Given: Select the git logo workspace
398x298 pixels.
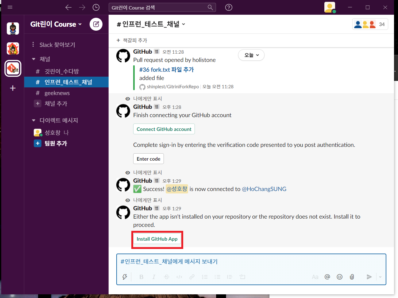Looking at the screenshot, I should (13, 68).
